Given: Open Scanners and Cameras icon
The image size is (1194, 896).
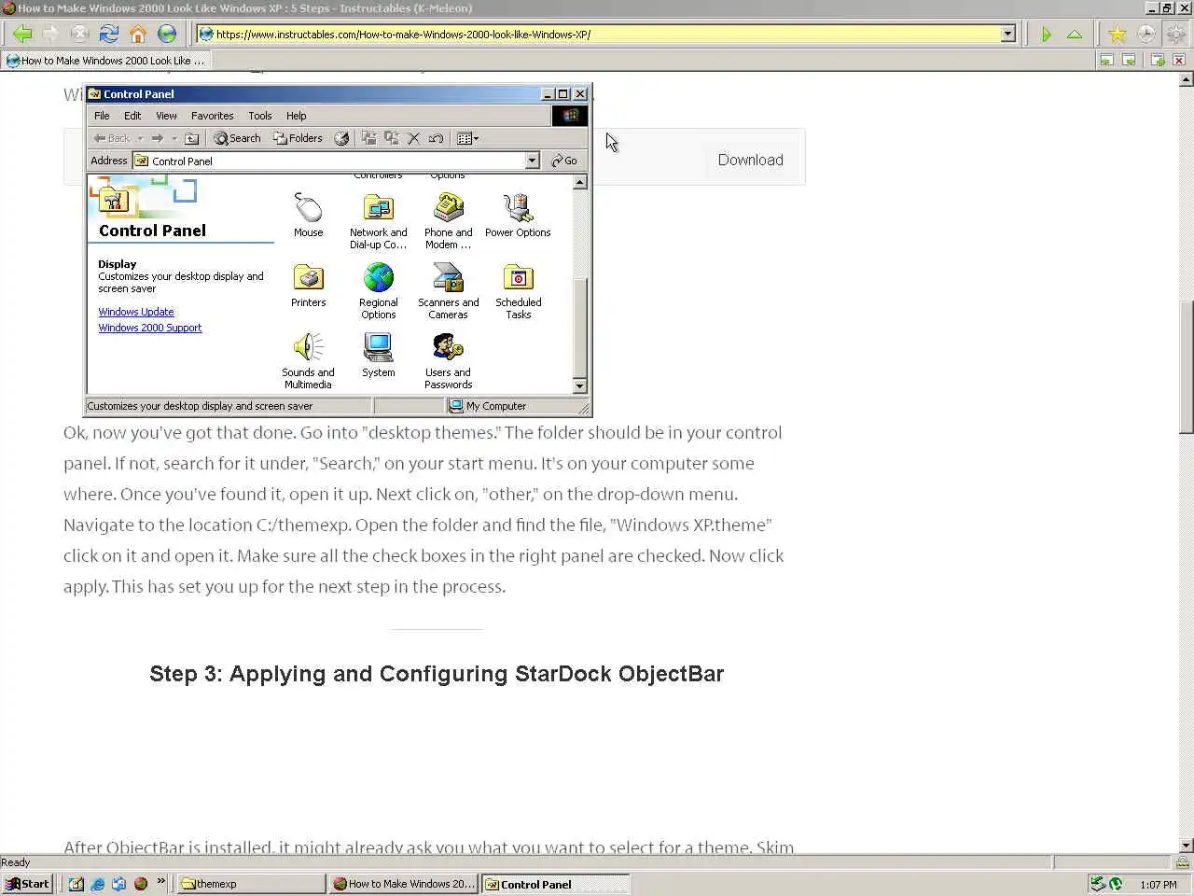Looking at the screenshot, I should coord(448,291).
